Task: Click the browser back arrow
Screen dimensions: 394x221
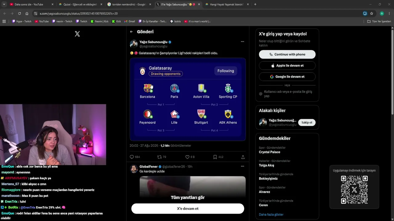Action: pyautogui.click(x=5, y=14)
